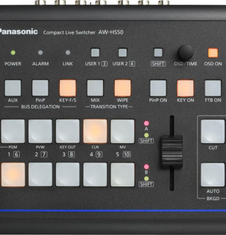
Task: Click the LINK indicator LED
Action: pyautogui.click(x=68, y=53)
